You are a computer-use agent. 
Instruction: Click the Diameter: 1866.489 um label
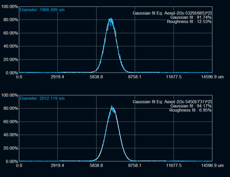click(x=42, y=10)
